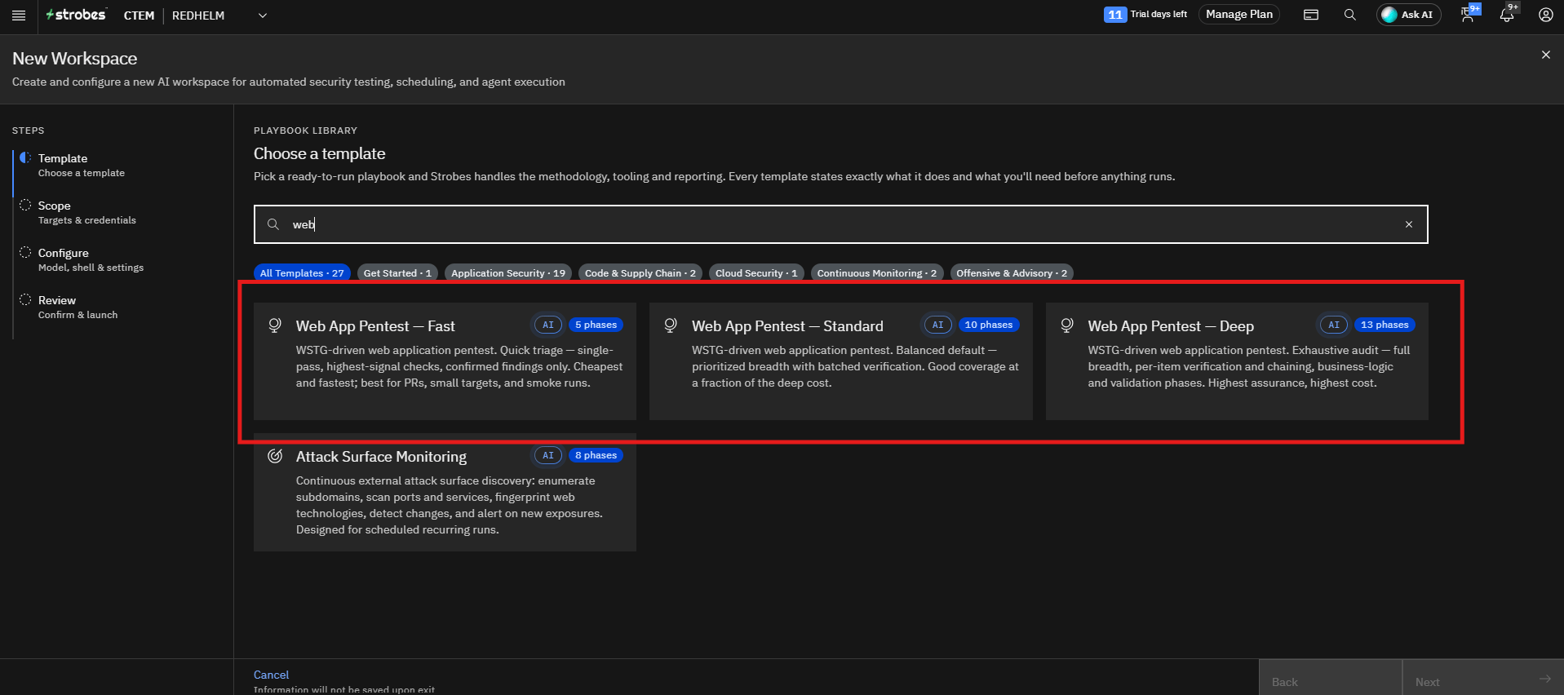Open the hamburger navigation menu
This screenshot has height=695, width=1564.
tap(19, 15)
